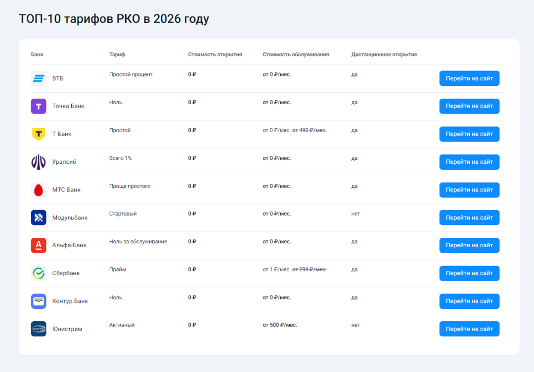534x372 pixels.
Task: Open Контур.Банк's Перейти на сайт button
Action: coord(469,301)
